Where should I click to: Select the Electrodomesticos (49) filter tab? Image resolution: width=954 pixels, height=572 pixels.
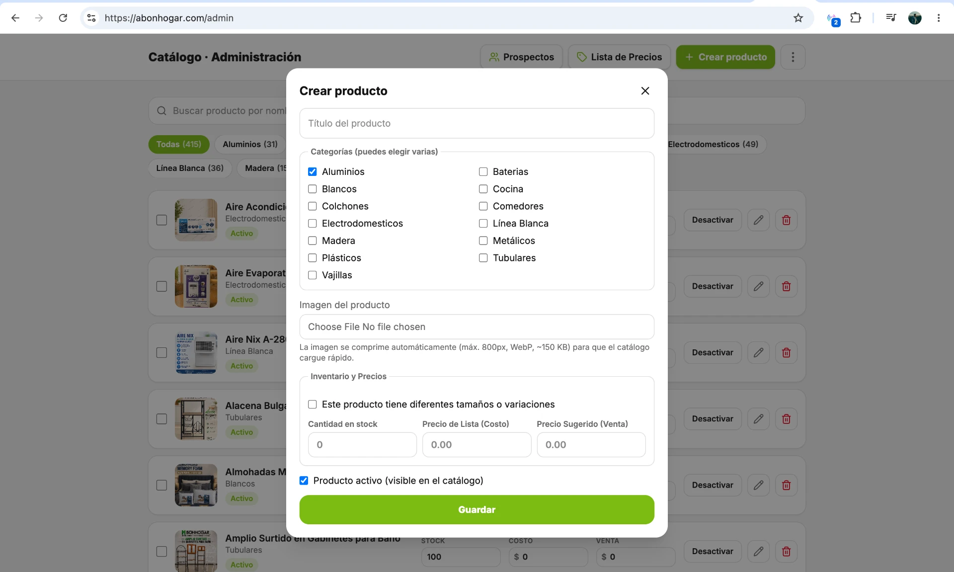(x=713, y=144)
